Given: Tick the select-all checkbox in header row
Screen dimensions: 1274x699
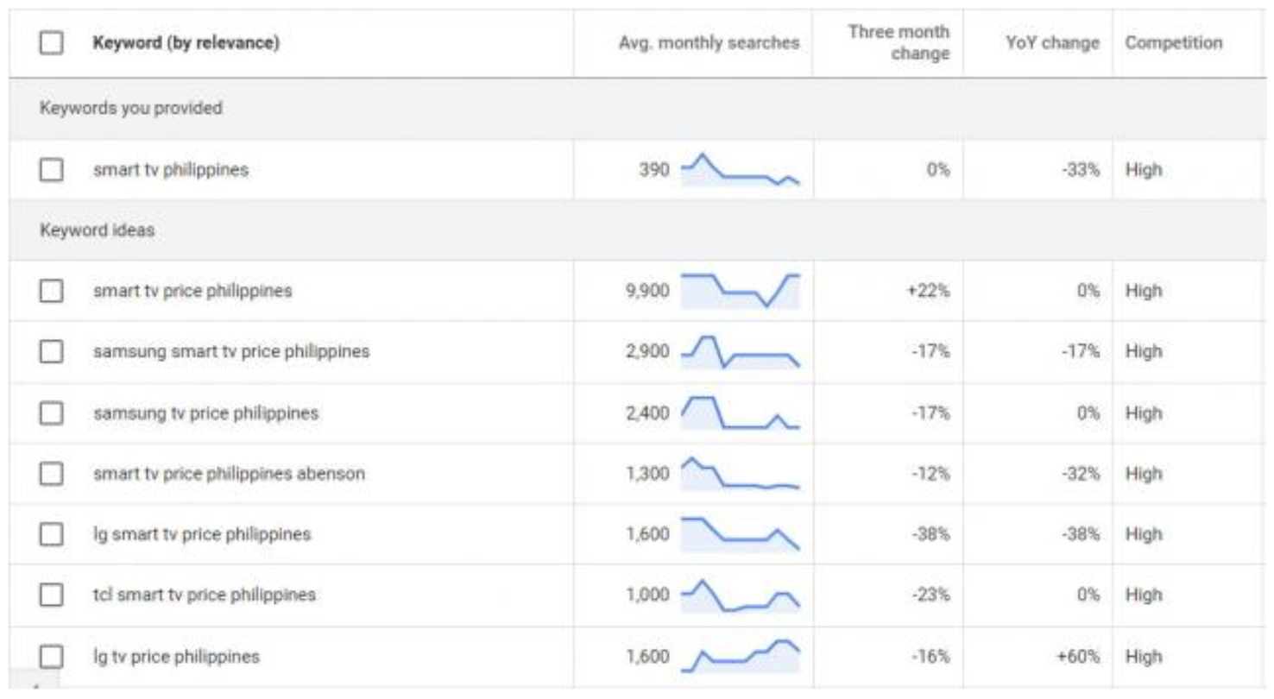Looking at the screenshot, I should pos(52,43).
